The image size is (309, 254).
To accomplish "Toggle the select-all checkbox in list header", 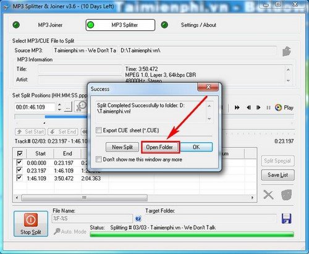I will [x=20, y=153].
